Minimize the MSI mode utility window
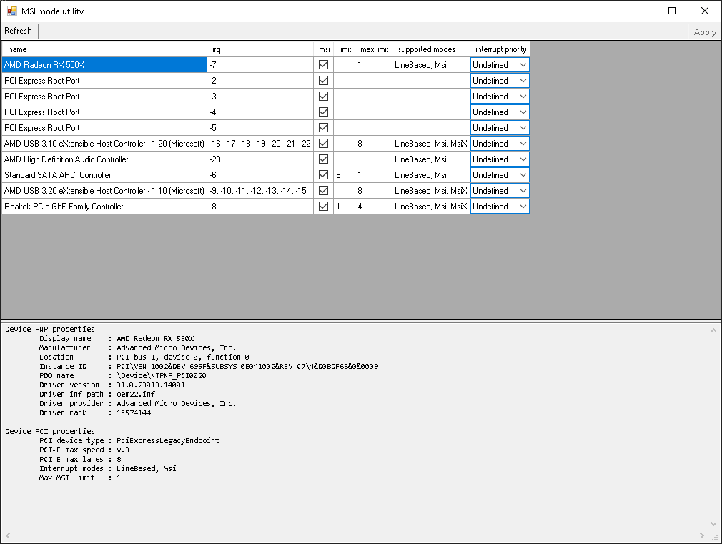 [x=640, y=11]
